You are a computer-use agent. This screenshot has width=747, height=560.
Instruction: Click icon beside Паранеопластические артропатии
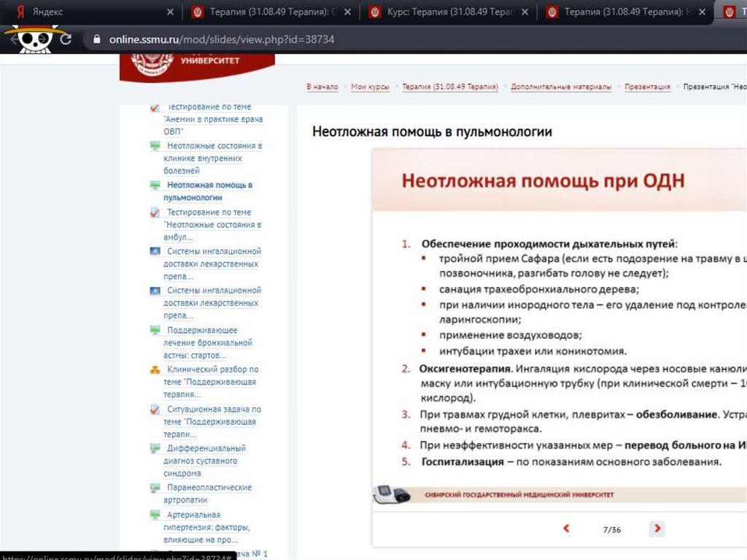(x=155, y=488)
